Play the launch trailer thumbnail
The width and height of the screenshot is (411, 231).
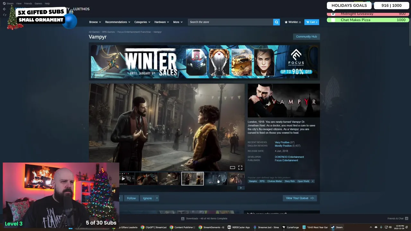point(127,179)
